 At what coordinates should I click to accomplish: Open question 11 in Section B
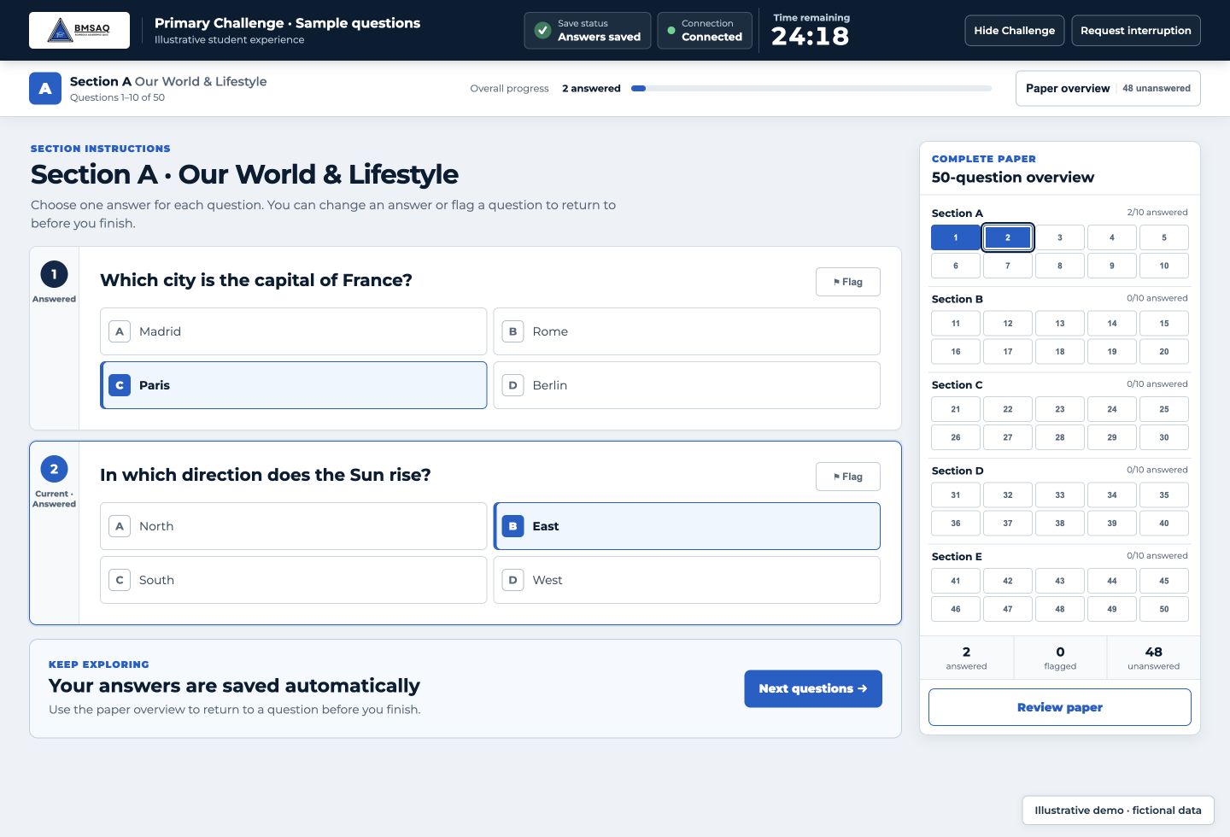coord(956,324)
